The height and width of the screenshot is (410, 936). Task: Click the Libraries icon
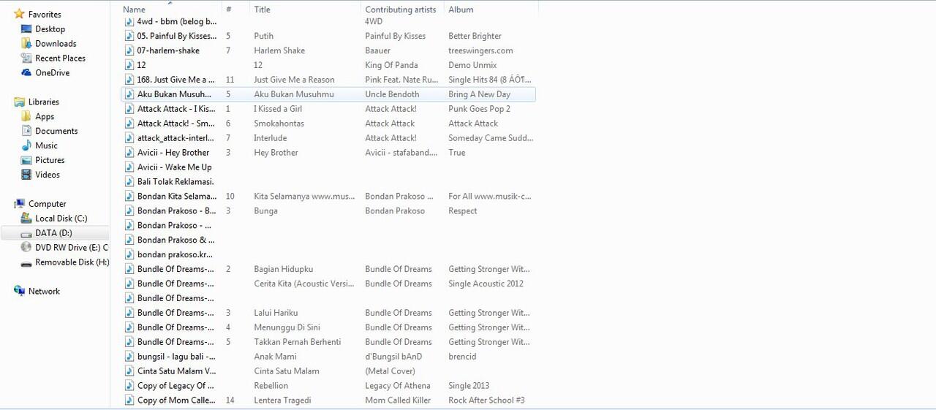[19, 102]
